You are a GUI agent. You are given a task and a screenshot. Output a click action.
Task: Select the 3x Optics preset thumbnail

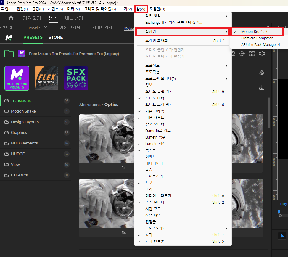[107, 203]
